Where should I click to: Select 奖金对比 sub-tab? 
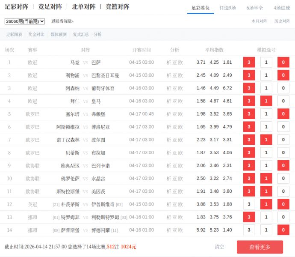[36, 34]
